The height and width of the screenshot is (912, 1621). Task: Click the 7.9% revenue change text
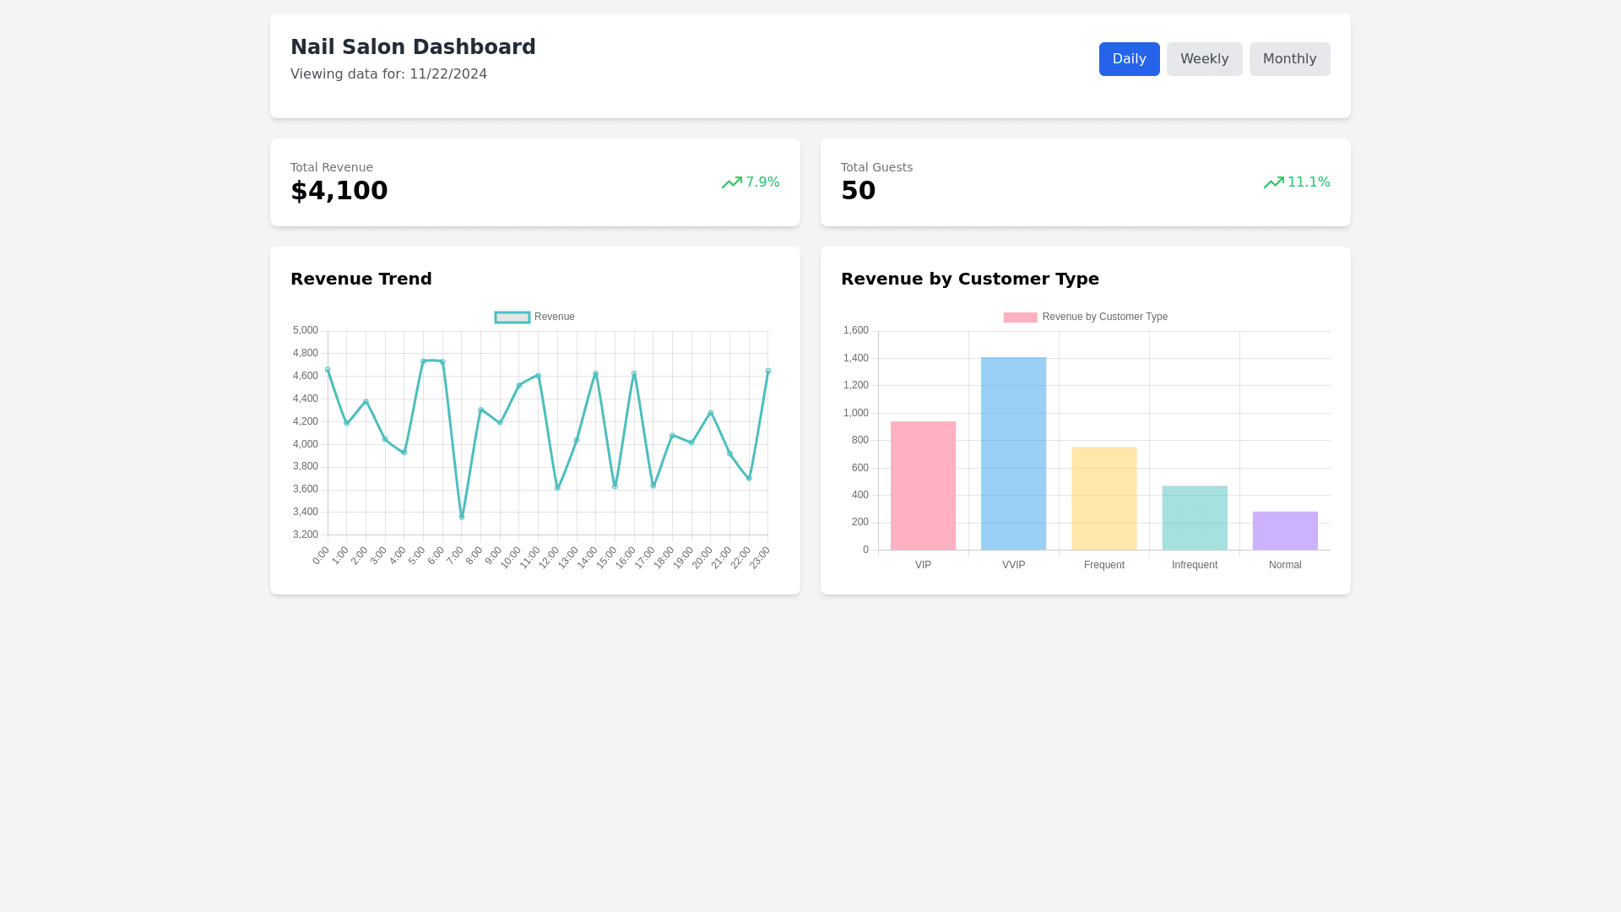click(x=762, y=182)
